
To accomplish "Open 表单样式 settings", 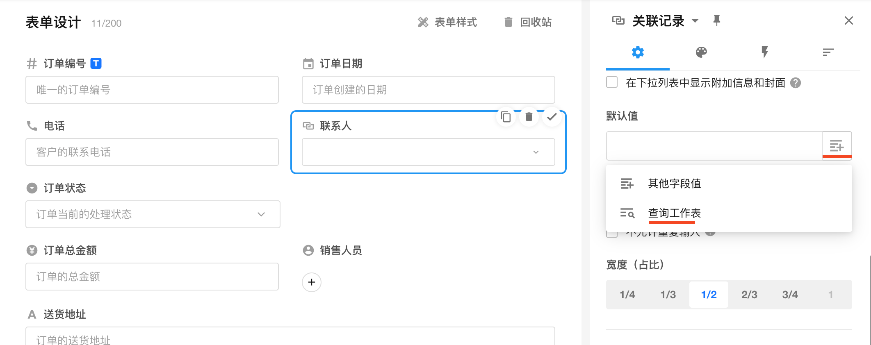I will pyautogui.click(x=447, y=22).
